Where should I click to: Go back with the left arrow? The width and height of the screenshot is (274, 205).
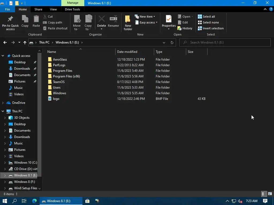[5, 42]
